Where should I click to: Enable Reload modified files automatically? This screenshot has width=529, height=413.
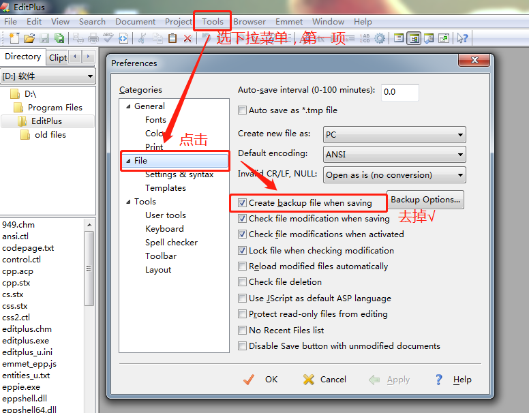click(242, 266)
